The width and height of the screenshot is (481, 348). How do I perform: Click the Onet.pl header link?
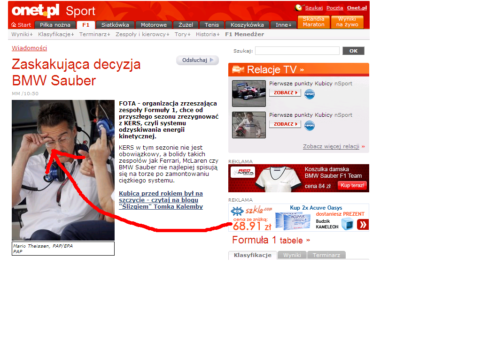tap(357, 8)
